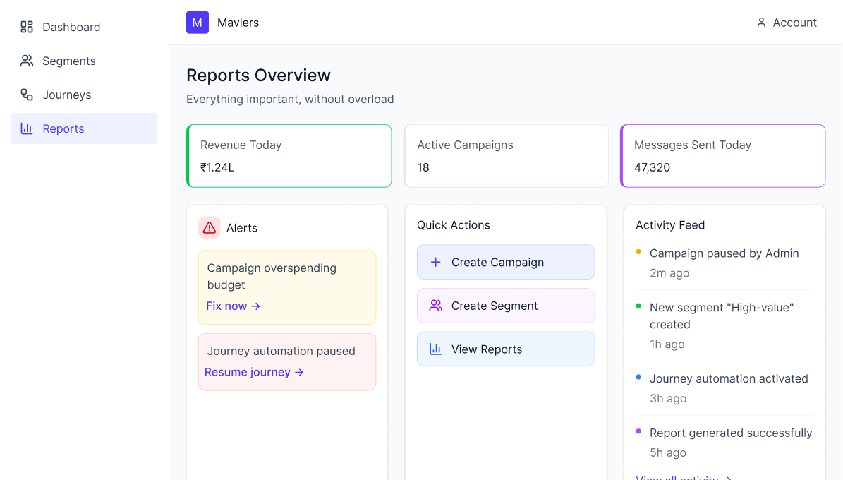Click the arrow icon next to Fix now
Screen dimensions: 843x480
(x=256, y=306)
